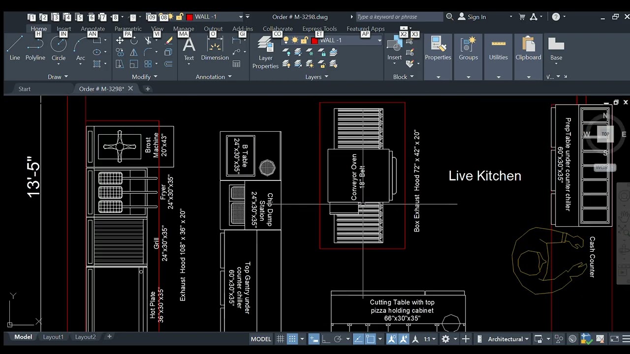Image resolution: width=630 pixels, height=354 pixels.
Task: Activate the Rotate tool
Action: click(x=134, y=41)
